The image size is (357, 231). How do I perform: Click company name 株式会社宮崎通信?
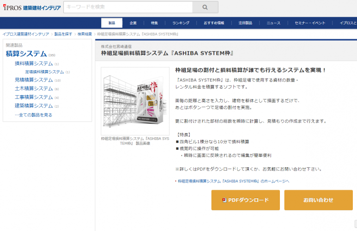[x=116, y=47]
